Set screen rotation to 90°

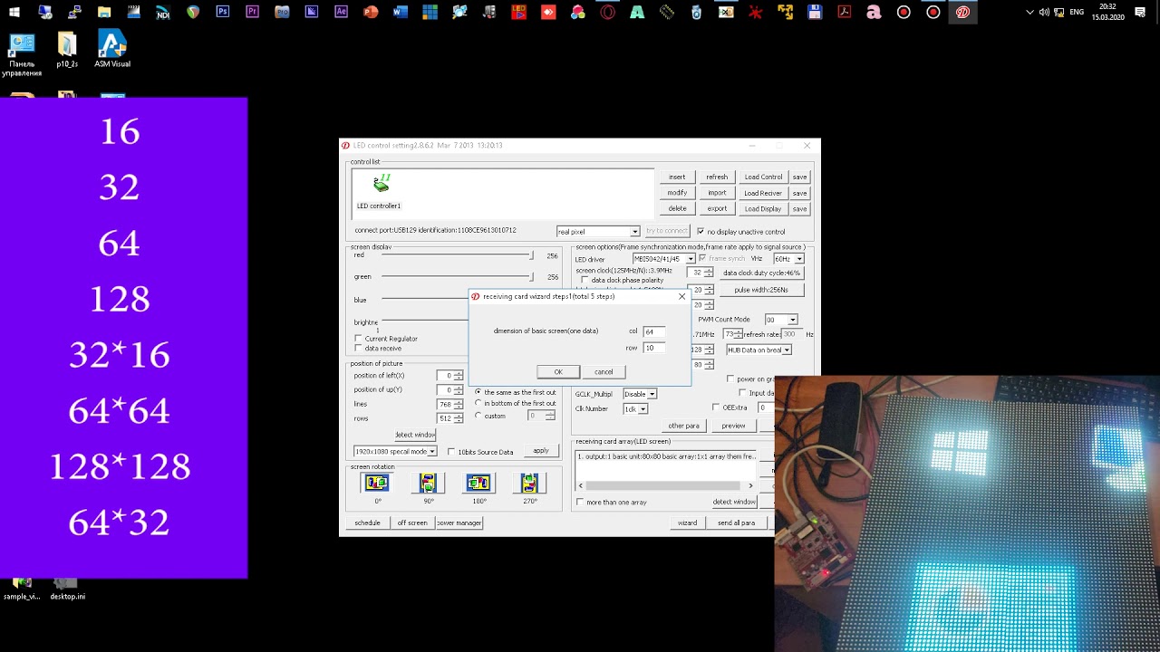pos(428,484)
